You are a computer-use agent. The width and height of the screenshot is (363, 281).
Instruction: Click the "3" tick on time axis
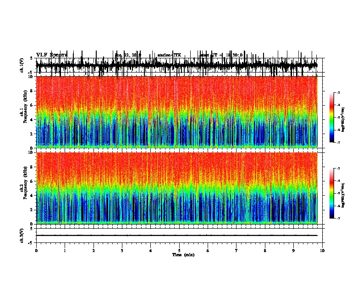tap(122, 251)
